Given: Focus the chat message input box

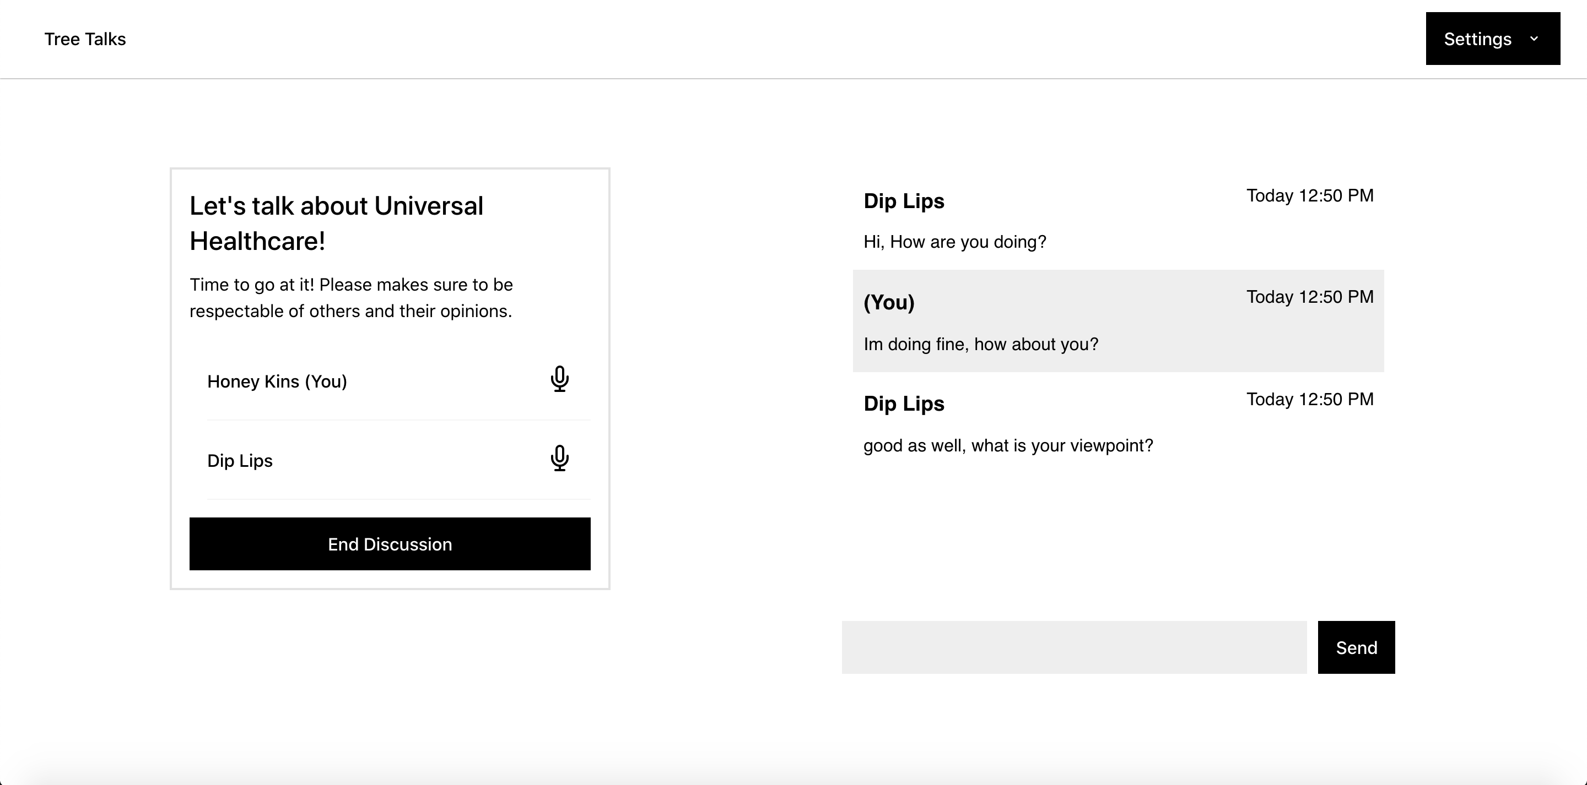Looking at the screenshot, I should (1073, 647).
